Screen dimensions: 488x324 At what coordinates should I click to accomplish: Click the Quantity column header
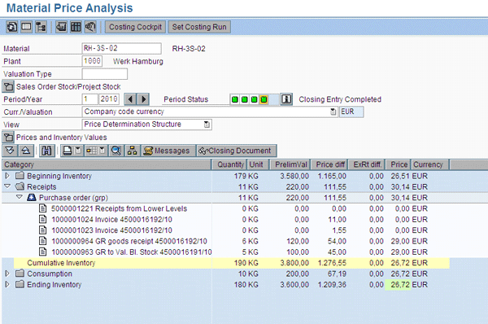point(229,164)
